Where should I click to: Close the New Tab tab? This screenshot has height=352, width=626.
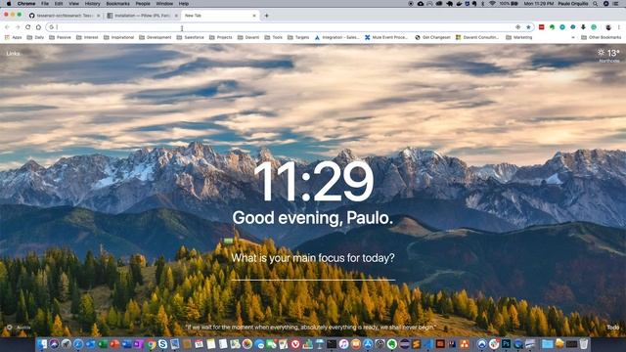tap(254, 16)
